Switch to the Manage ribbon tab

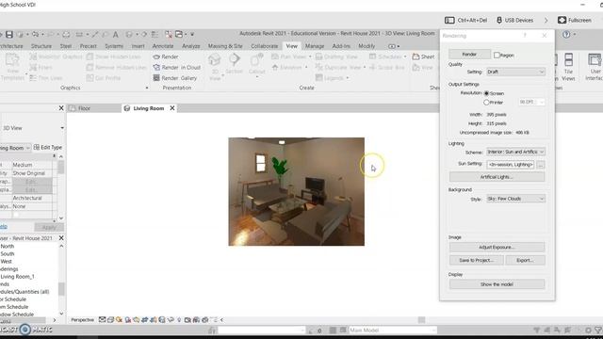pyautogui.click(x=315, y=46)
